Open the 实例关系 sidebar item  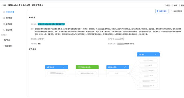pyautogui.click(x=8, y=18)
